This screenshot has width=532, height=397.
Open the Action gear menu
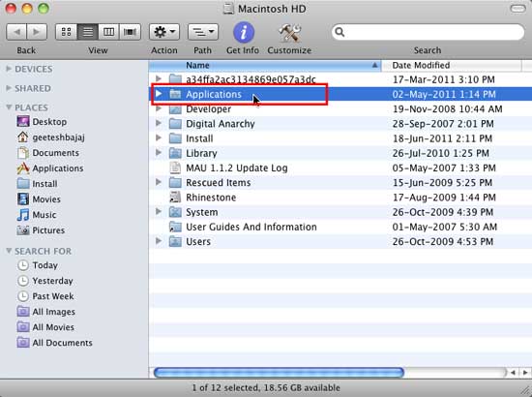164,32
